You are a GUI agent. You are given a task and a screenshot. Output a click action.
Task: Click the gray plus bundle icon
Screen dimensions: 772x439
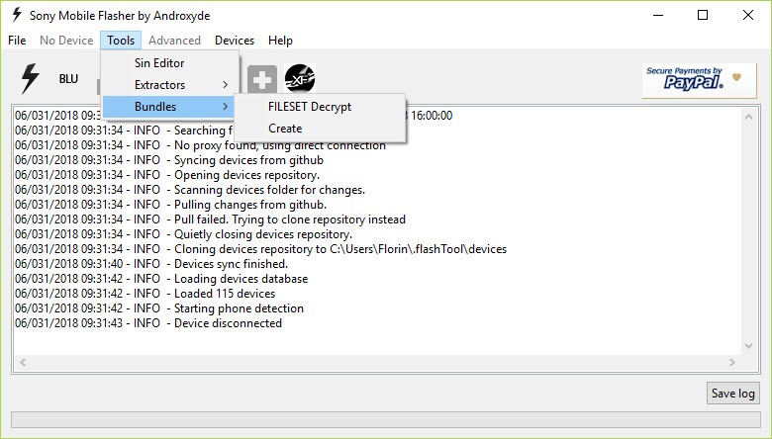pyautogui.click(x=262, y=79)
